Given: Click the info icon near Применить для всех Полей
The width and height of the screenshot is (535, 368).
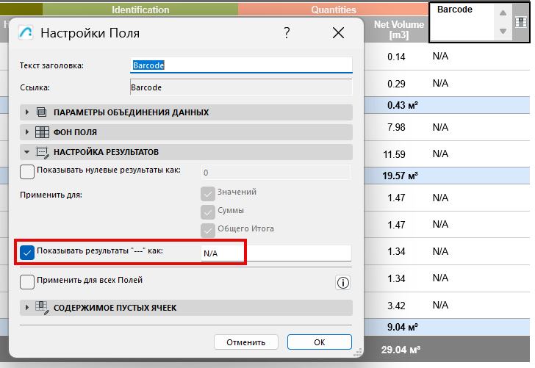Looking at the screenshot, I should click(x=343, y=283).
